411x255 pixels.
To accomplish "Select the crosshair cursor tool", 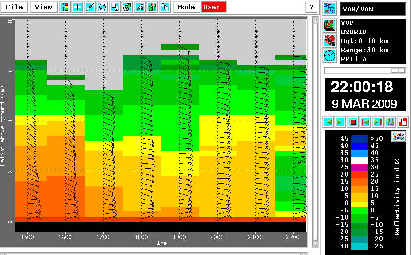I will pyautogui.click(x=77, y=7).
